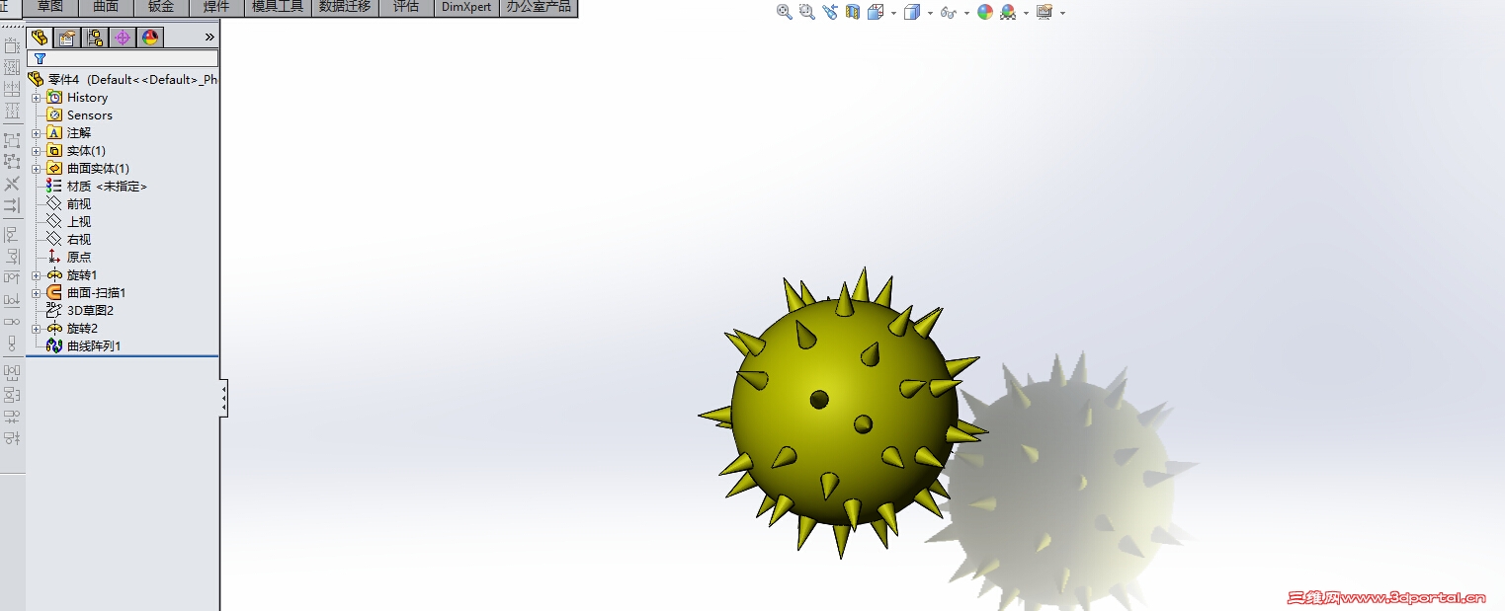Switch to the 曲面 surfaces tab

[106, 8]
